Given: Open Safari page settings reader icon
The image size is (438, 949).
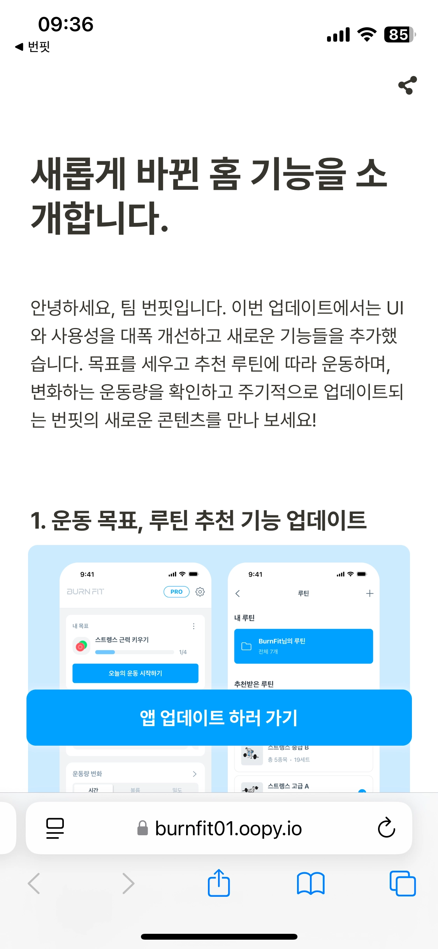Looking at the screenshot, I should click(x=55, y=828).
